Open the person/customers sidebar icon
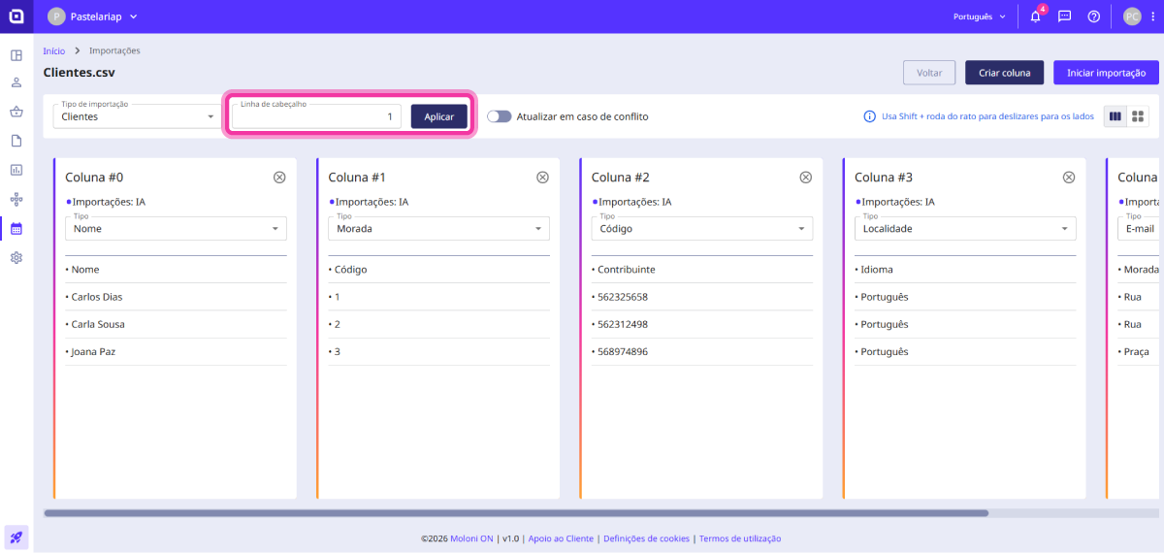1164x553 pixels. coord(16,83)
